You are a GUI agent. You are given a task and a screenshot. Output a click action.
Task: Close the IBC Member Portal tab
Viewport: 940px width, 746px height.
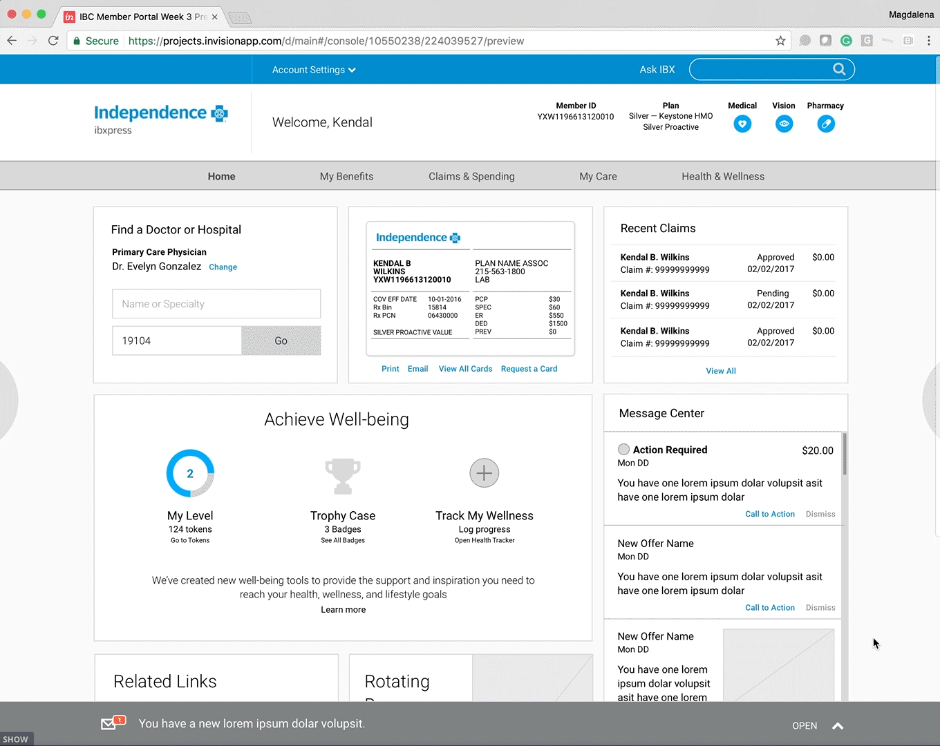click(214, 17)
